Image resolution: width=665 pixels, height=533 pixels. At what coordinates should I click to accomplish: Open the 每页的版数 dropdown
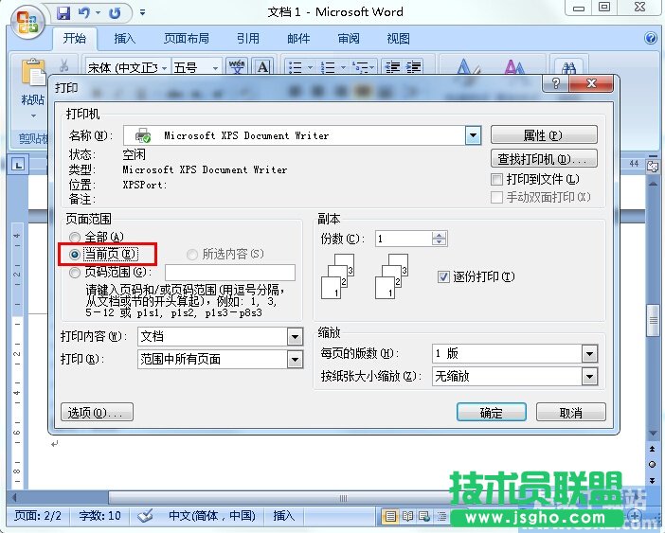pyautogui.click(x=589, y=353)
